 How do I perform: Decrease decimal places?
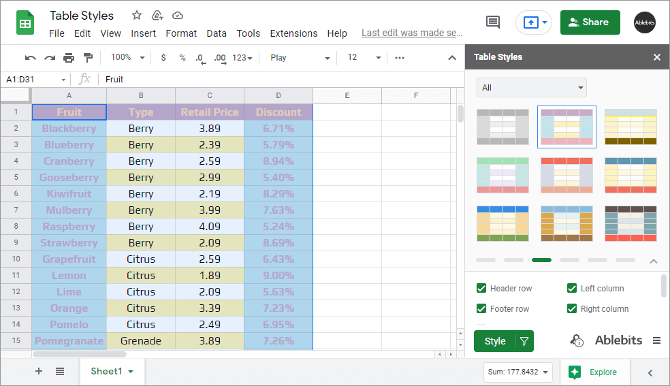click(201, 58)
